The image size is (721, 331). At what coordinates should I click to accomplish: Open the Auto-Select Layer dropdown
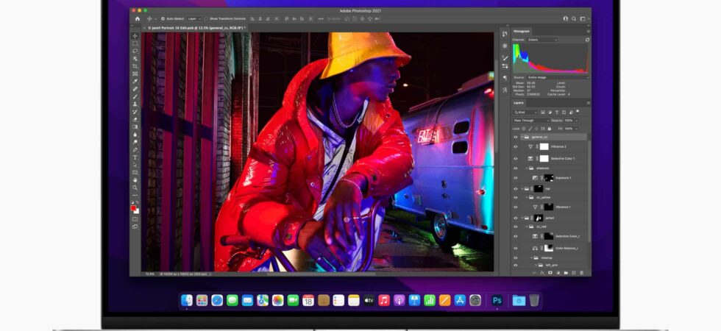coord(194,19)
